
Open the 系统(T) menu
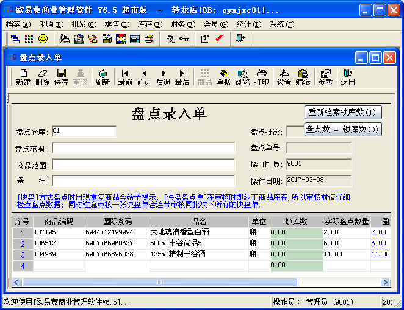[x=282, y=24]
